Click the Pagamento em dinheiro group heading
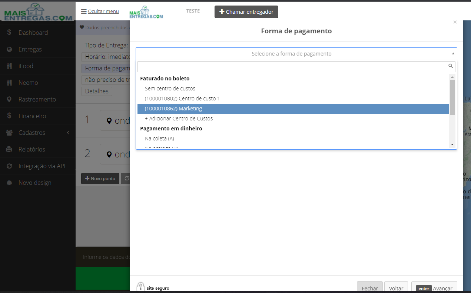The width and height of the screenshot is (471, 293). coord(171,129)
